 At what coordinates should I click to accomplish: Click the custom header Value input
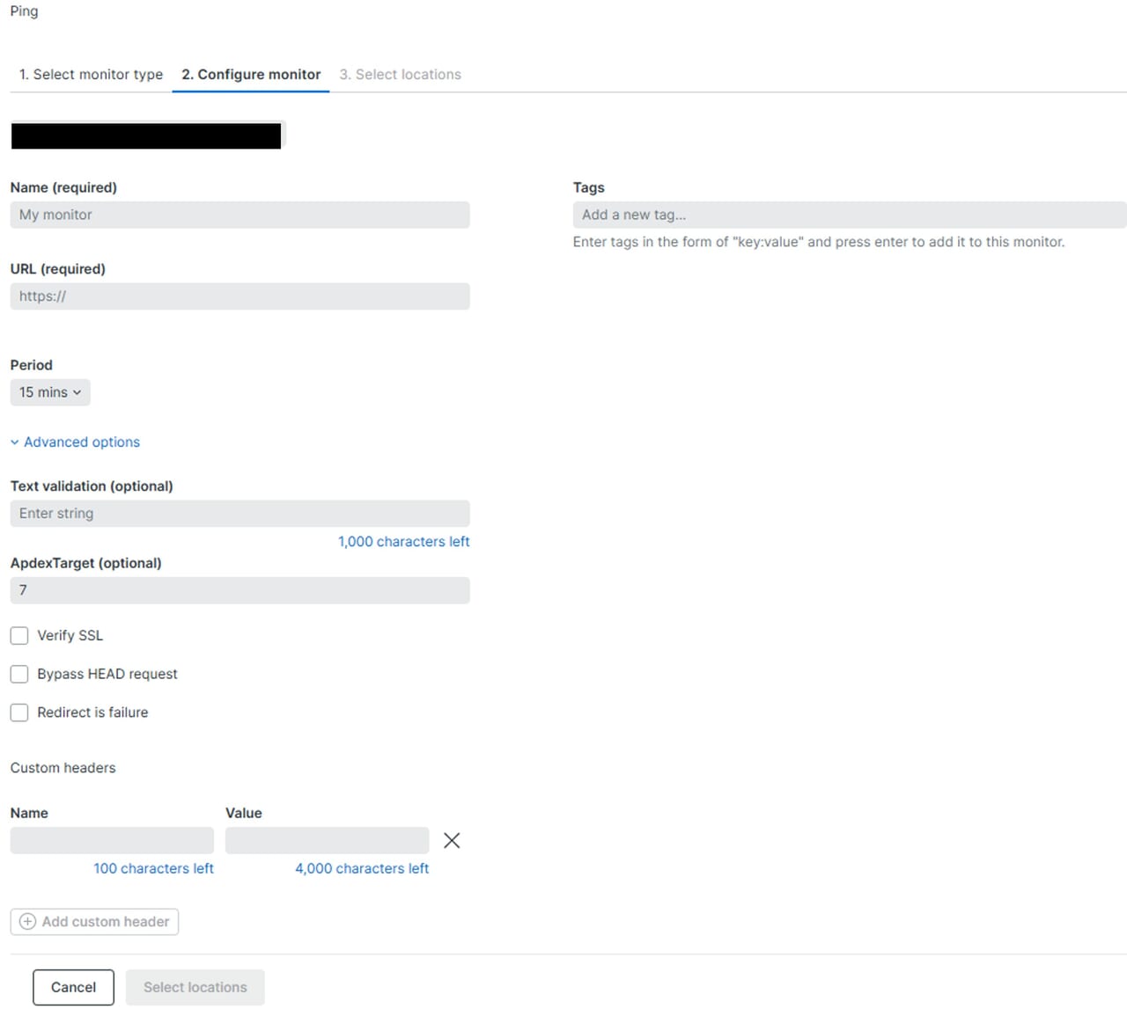click(327, 840)
